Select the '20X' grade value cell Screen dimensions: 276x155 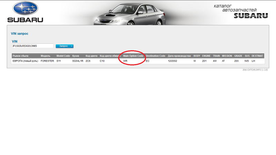click(236, 61)
